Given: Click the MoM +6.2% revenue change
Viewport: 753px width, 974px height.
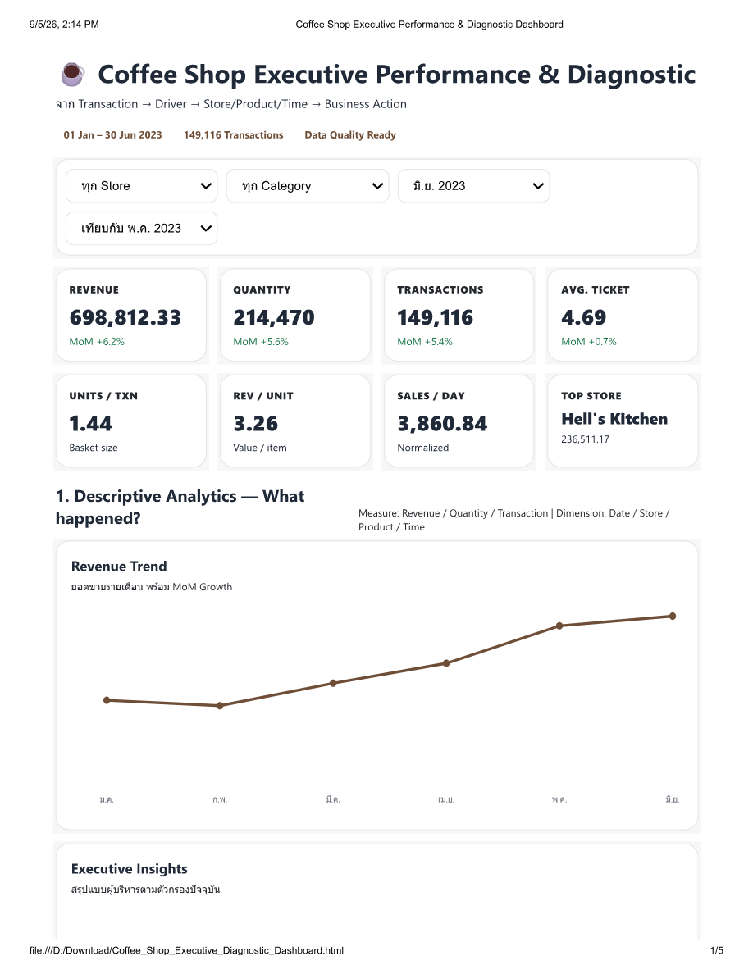Looking at the screenshot, I should [x=97, y=342].
